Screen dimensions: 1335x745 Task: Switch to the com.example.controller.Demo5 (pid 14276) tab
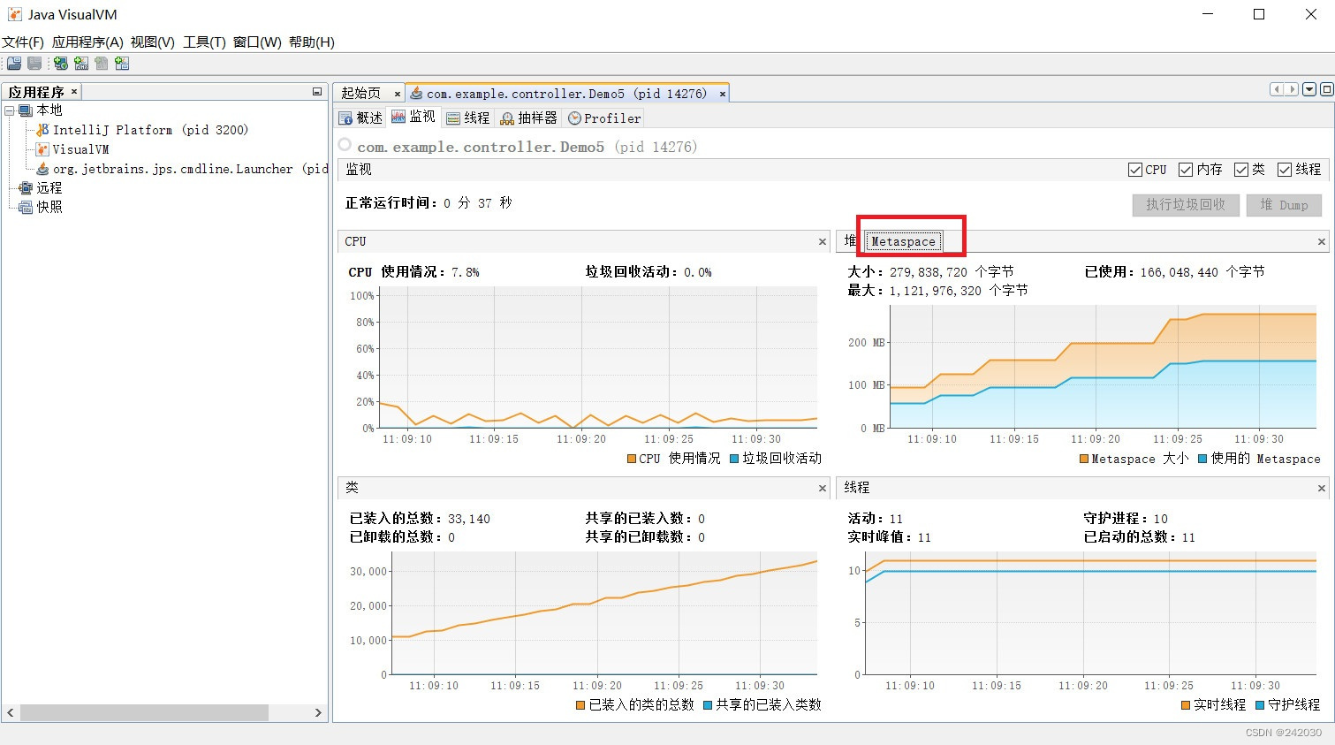coord(566,94)
